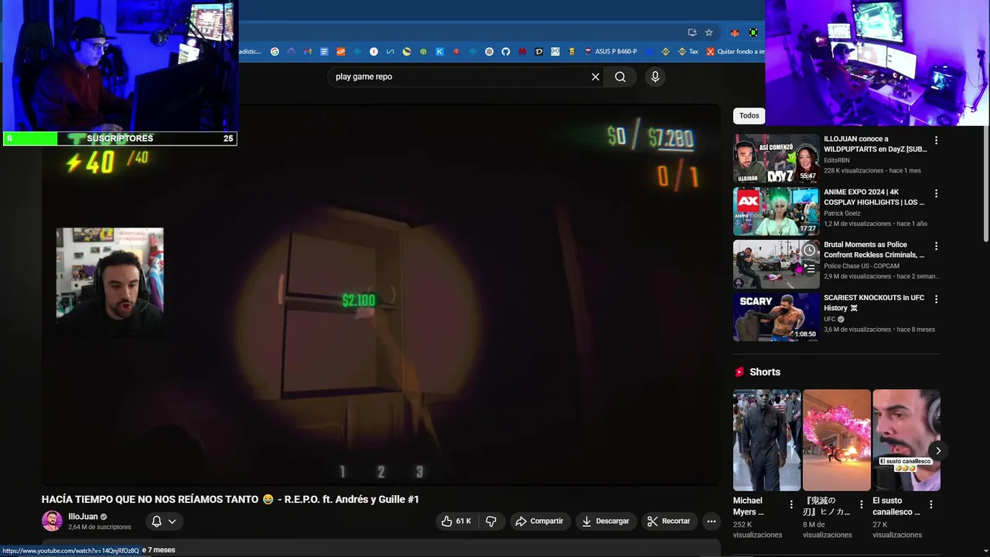Open options menu for Brutal Moments video

click(936, 246)
